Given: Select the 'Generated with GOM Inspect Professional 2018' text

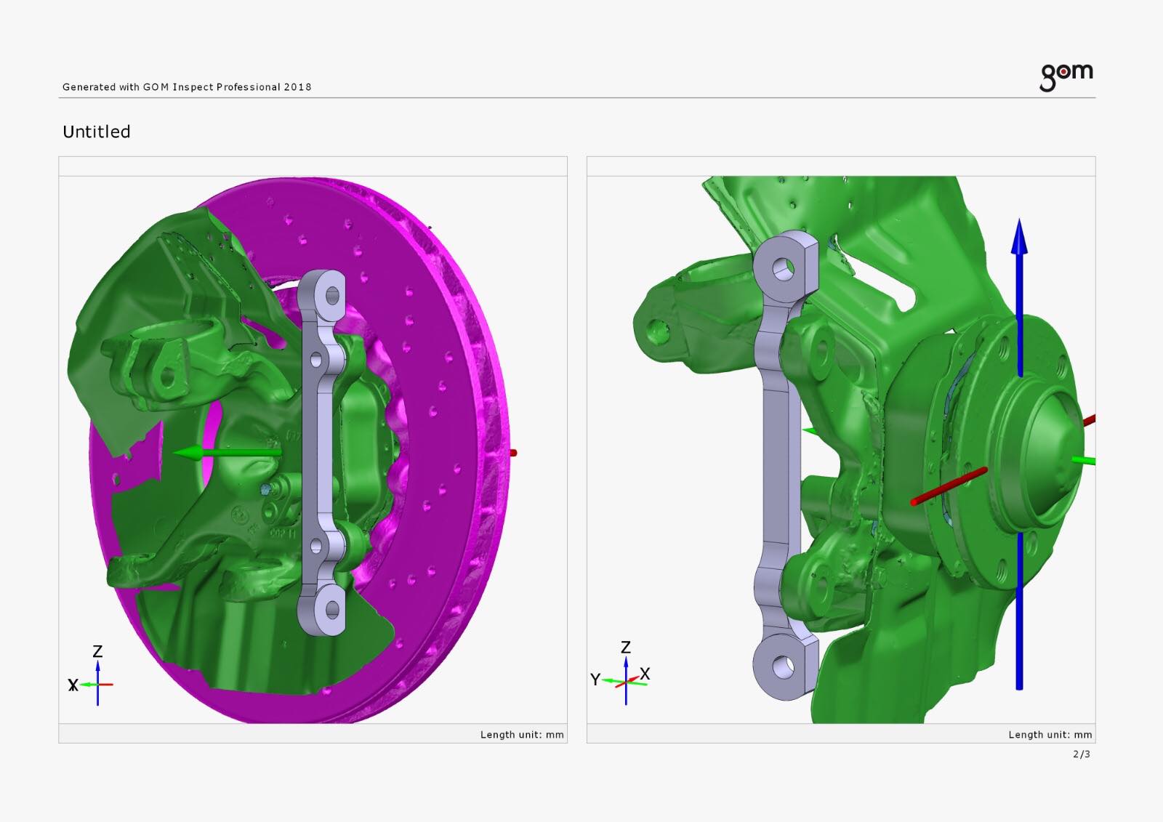Looking at the screenshot, I should (187, 87).
